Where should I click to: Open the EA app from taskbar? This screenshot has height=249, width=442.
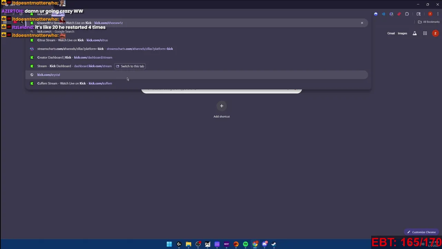point(236,244)
